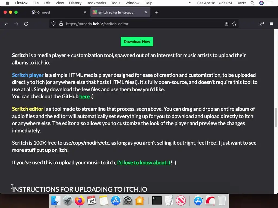
Task: Click the Download Now button
Action: coord(137,41)
